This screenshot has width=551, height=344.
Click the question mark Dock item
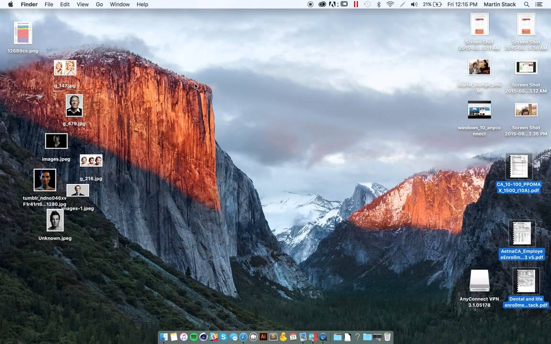[x=357, y=337]
